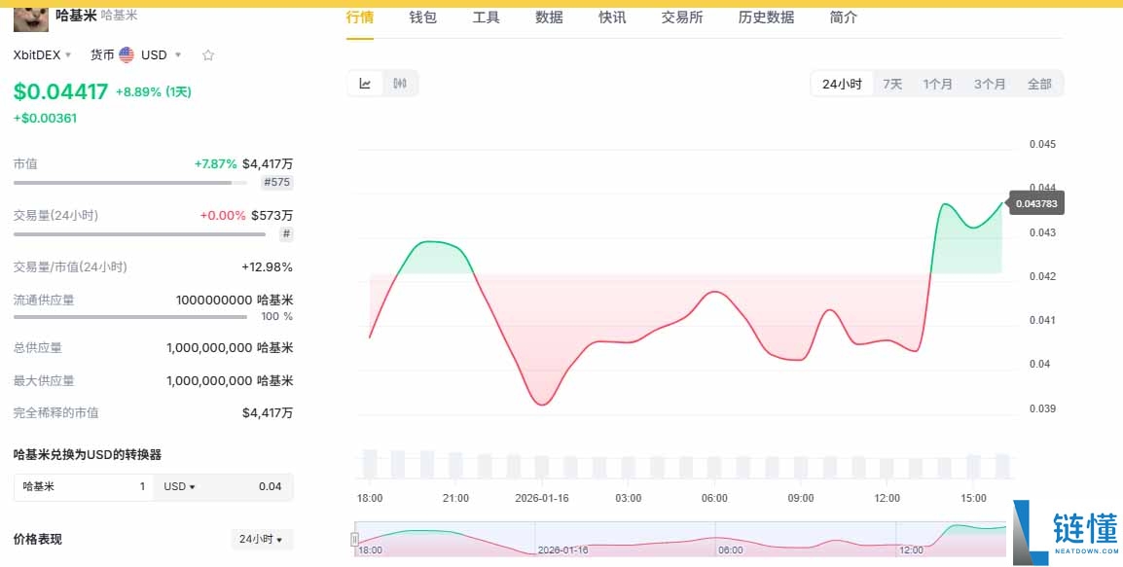Open the 数据 tab
The width and height of the screenshot is (1123, 567).
pos(549,18)
